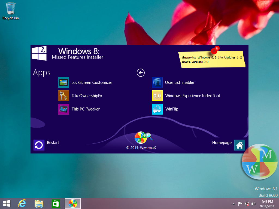279x209 pixels.
Task: Open the LockScreen Customizer icon
Action: [63, 82]
